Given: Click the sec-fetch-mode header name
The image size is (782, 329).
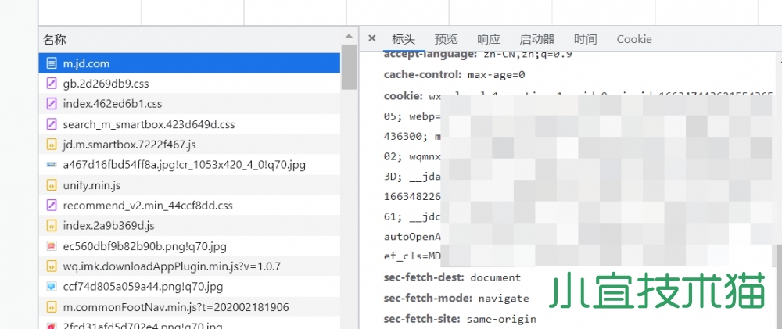Looking at the screenshot, I should pos(428,298).
